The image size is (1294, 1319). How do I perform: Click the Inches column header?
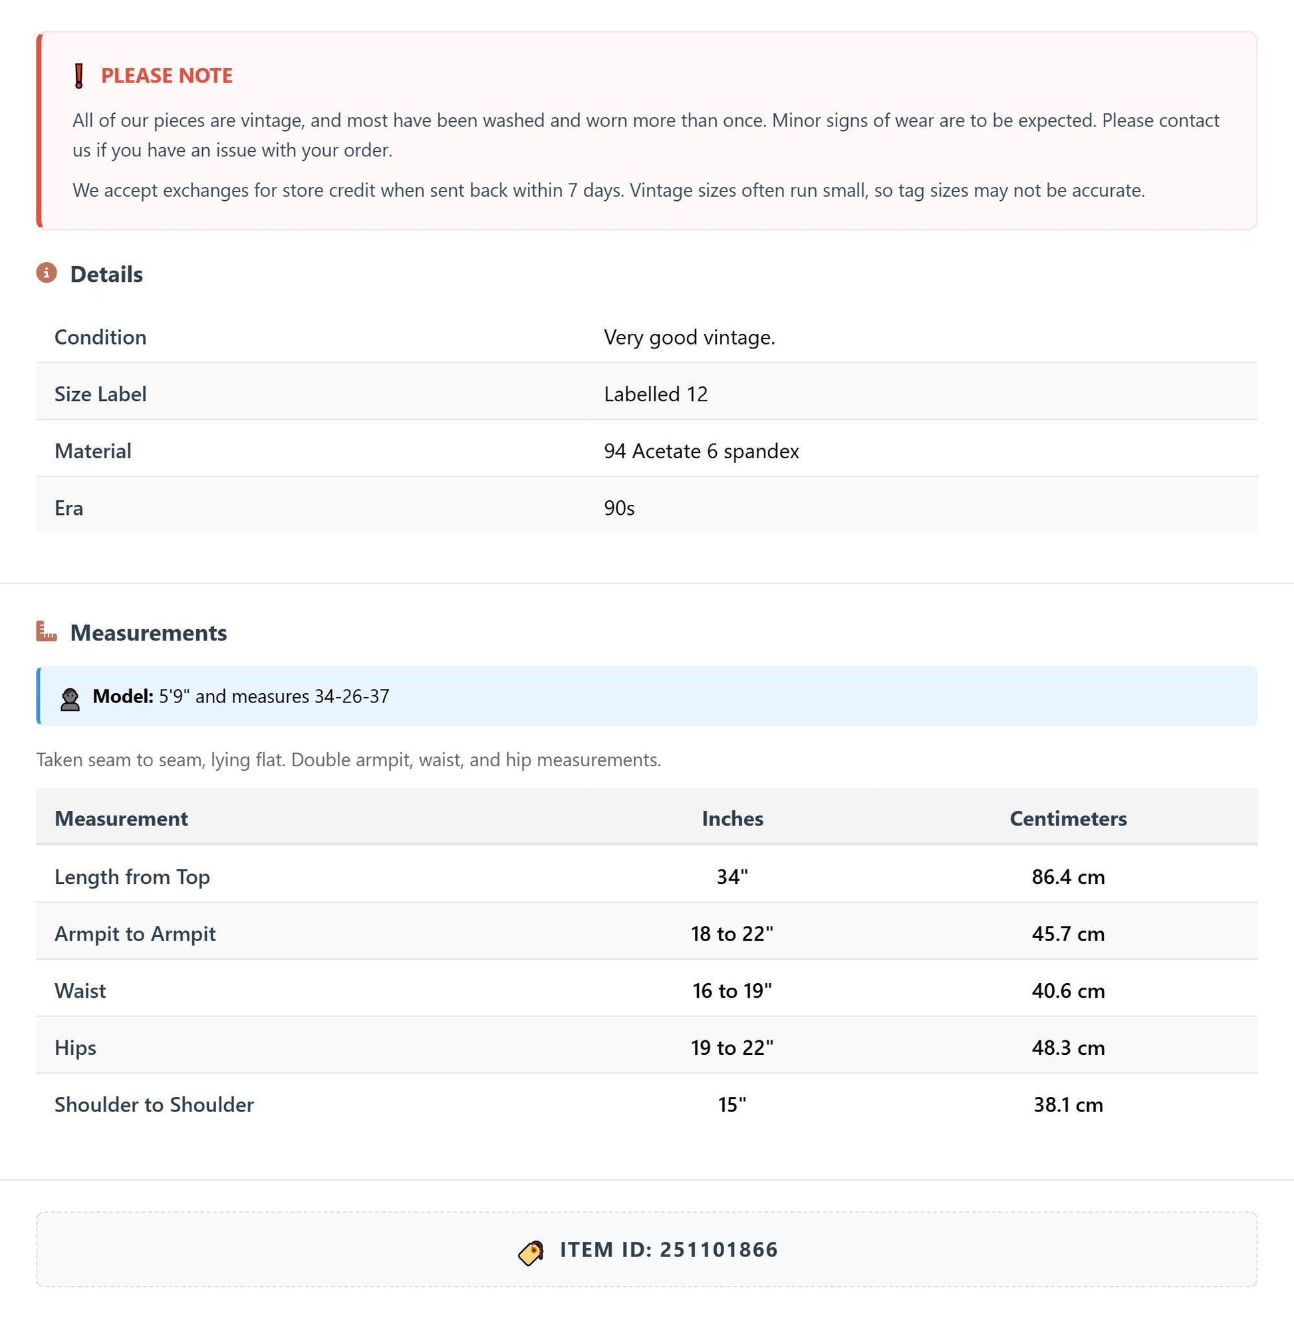(733, 819)
